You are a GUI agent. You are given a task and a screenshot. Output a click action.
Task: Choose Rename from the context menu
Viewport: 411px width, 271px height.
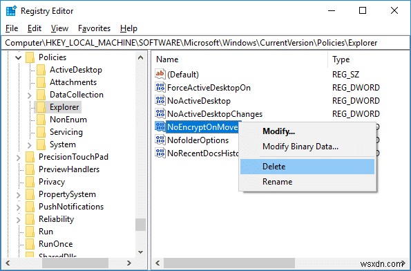[307, 182]
